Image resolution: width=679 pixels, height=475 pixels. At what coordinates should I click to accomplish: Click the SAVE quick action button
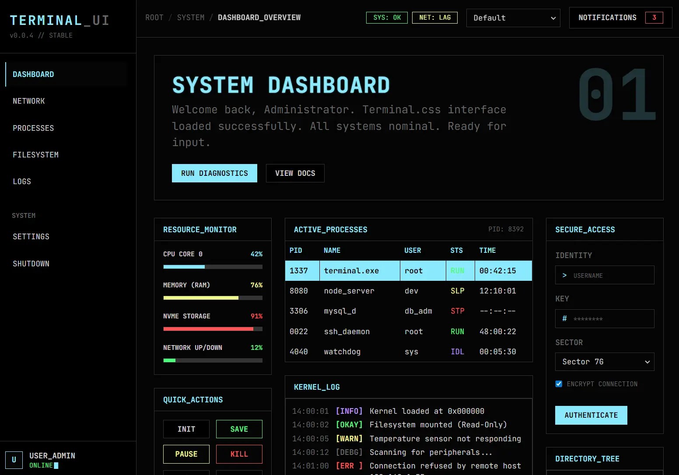point(239,429)
